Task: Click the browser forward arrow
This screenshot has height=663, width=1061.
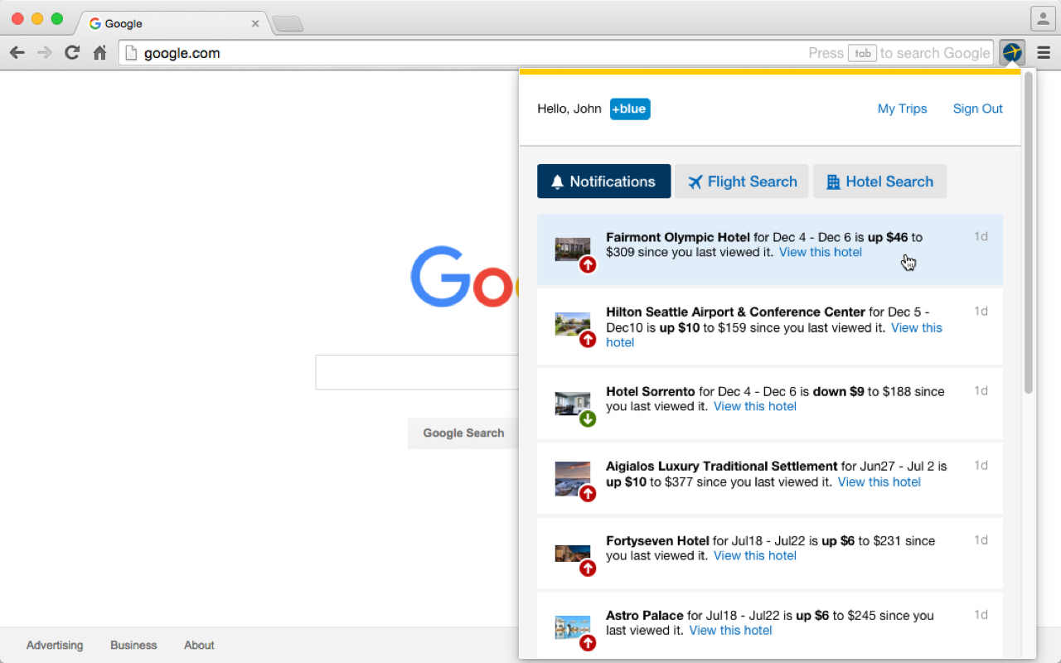Action: pyautogui.click(x=45, y=53)
